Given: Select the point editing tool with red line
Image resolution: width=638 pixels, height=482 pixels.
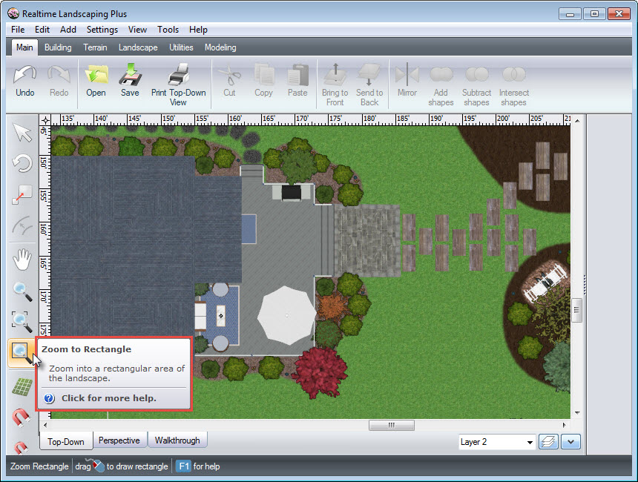Looking at the screenshot, I should [22, 195].
